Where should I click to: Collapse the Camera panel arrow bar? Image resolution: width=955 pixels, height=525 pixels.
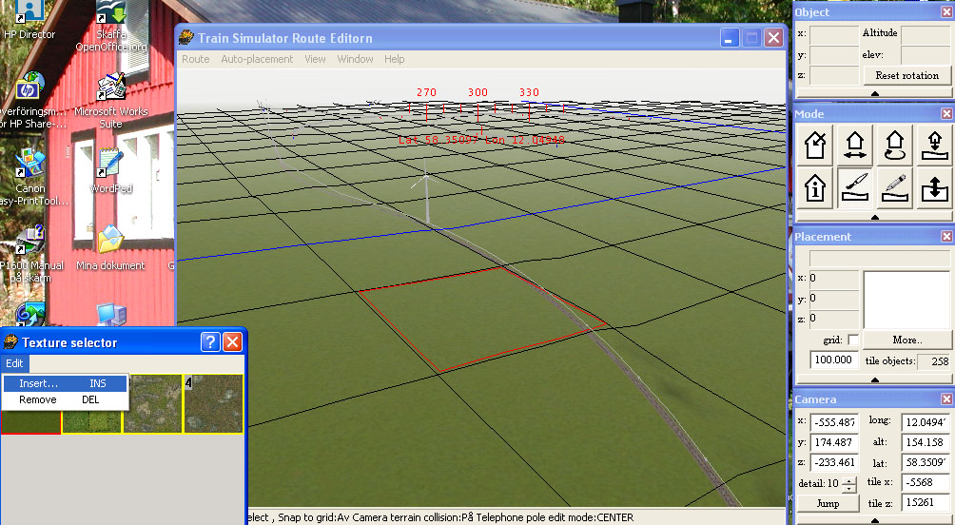tap(874, 521)
